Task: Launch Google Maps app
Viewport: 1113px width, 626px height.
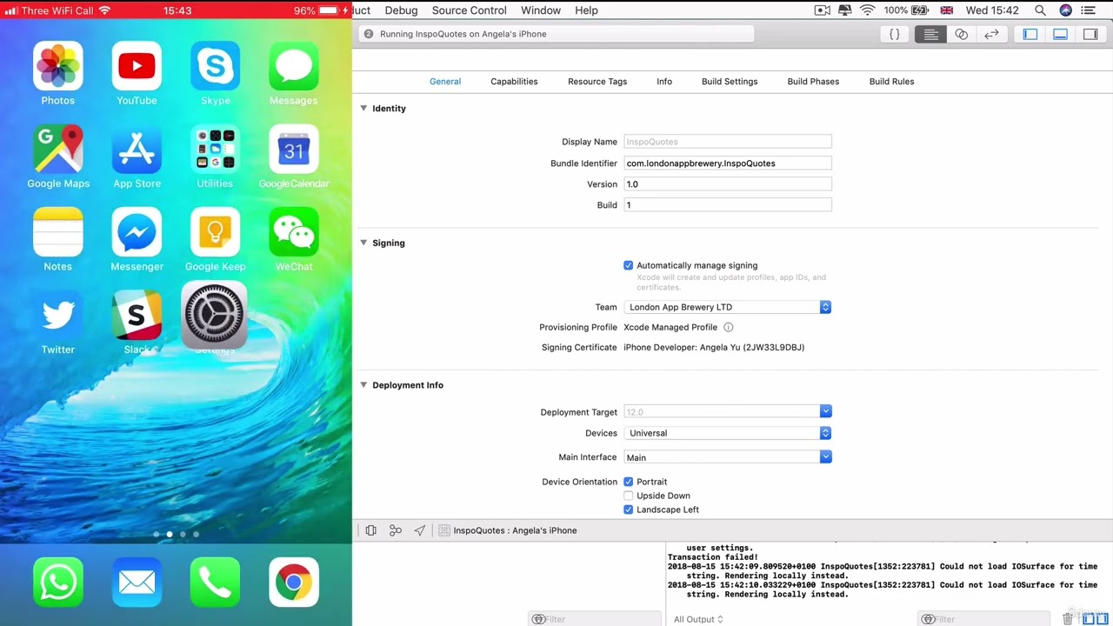Action: click(x=58, y=149)
